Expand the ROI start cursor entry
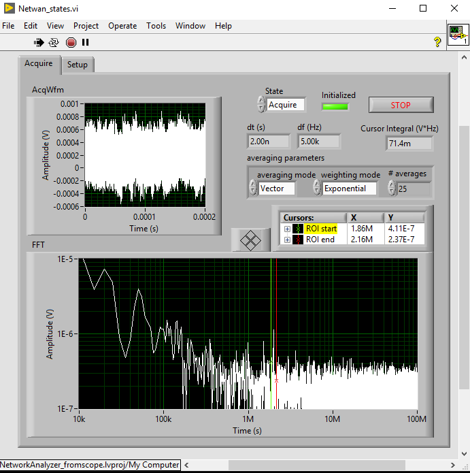The image size is (470, 473). coord(287,229)
